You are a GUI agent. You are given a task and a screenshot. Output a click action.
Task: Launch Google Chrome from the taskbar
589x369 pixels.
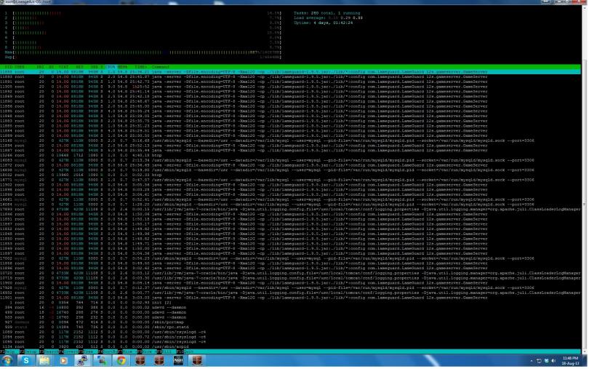121,360
